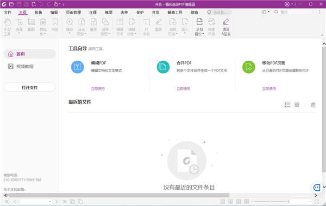The image size is (326, 206).
Task: Click the 打开文件 button
Action: point(29,87)
